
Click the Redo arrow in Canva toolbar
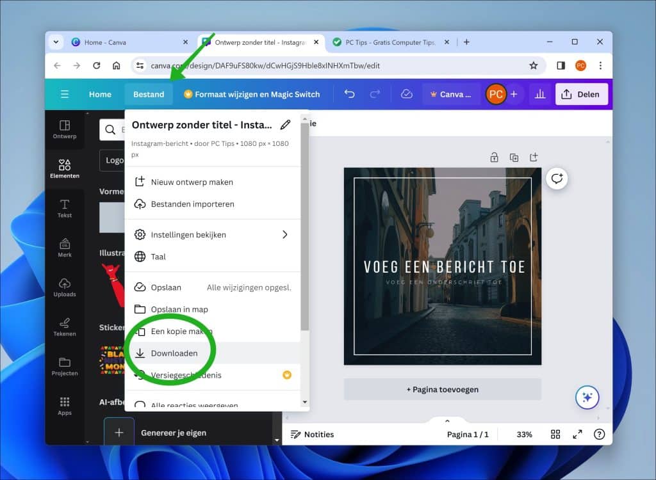pos(375,94)
